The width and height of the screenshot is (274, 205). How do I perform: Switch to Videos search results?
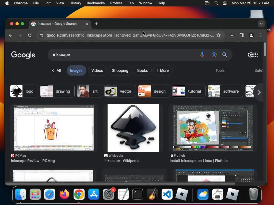point(97,70)
